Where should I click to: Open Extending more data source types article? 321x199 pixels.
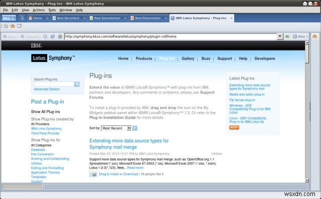pyautogui.click(x=129, y=144)
